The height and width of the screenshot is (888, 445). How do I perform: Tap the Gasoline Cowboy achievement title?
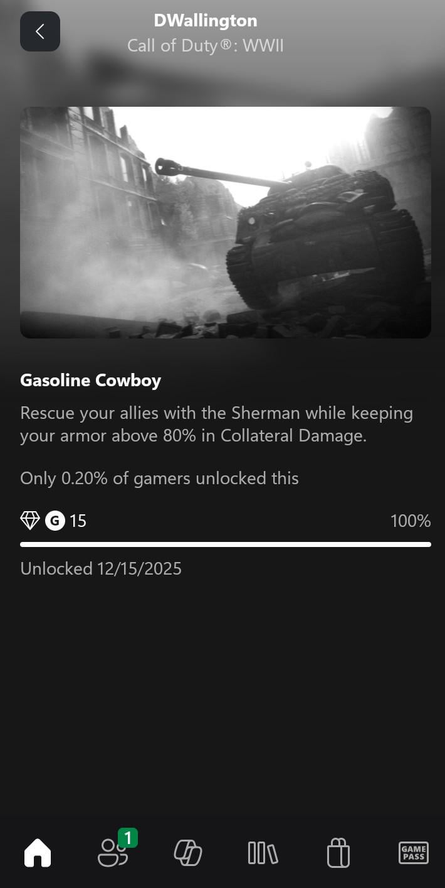click(91, 381)
